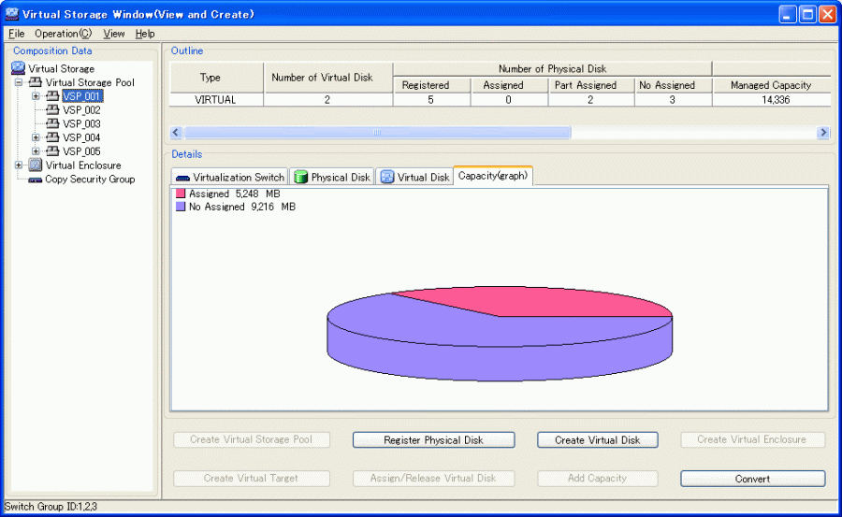This screenshot has width=842, height=517.
Task: Open the Operation menu
Action: tap(63, 34)
